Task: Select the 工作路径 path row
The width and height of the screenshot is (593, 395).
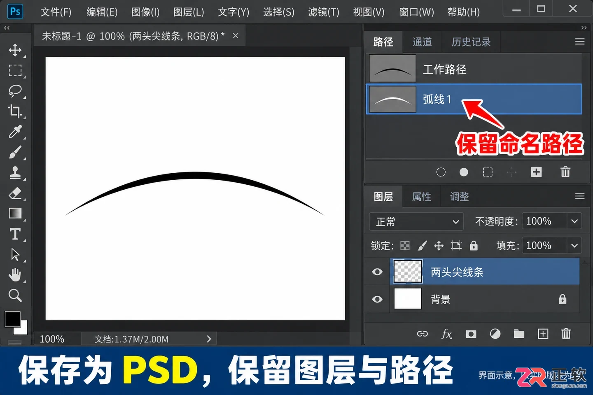Action: [x=474, y=69]
